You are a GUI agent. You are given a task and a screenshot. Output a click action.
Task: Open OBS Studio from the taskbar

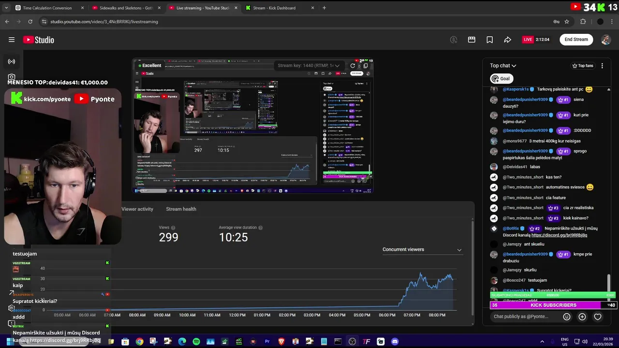coord(352,342)
